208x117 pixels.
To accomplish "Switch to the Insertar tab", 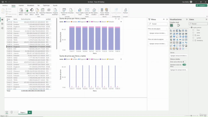I will pos(21,6).
